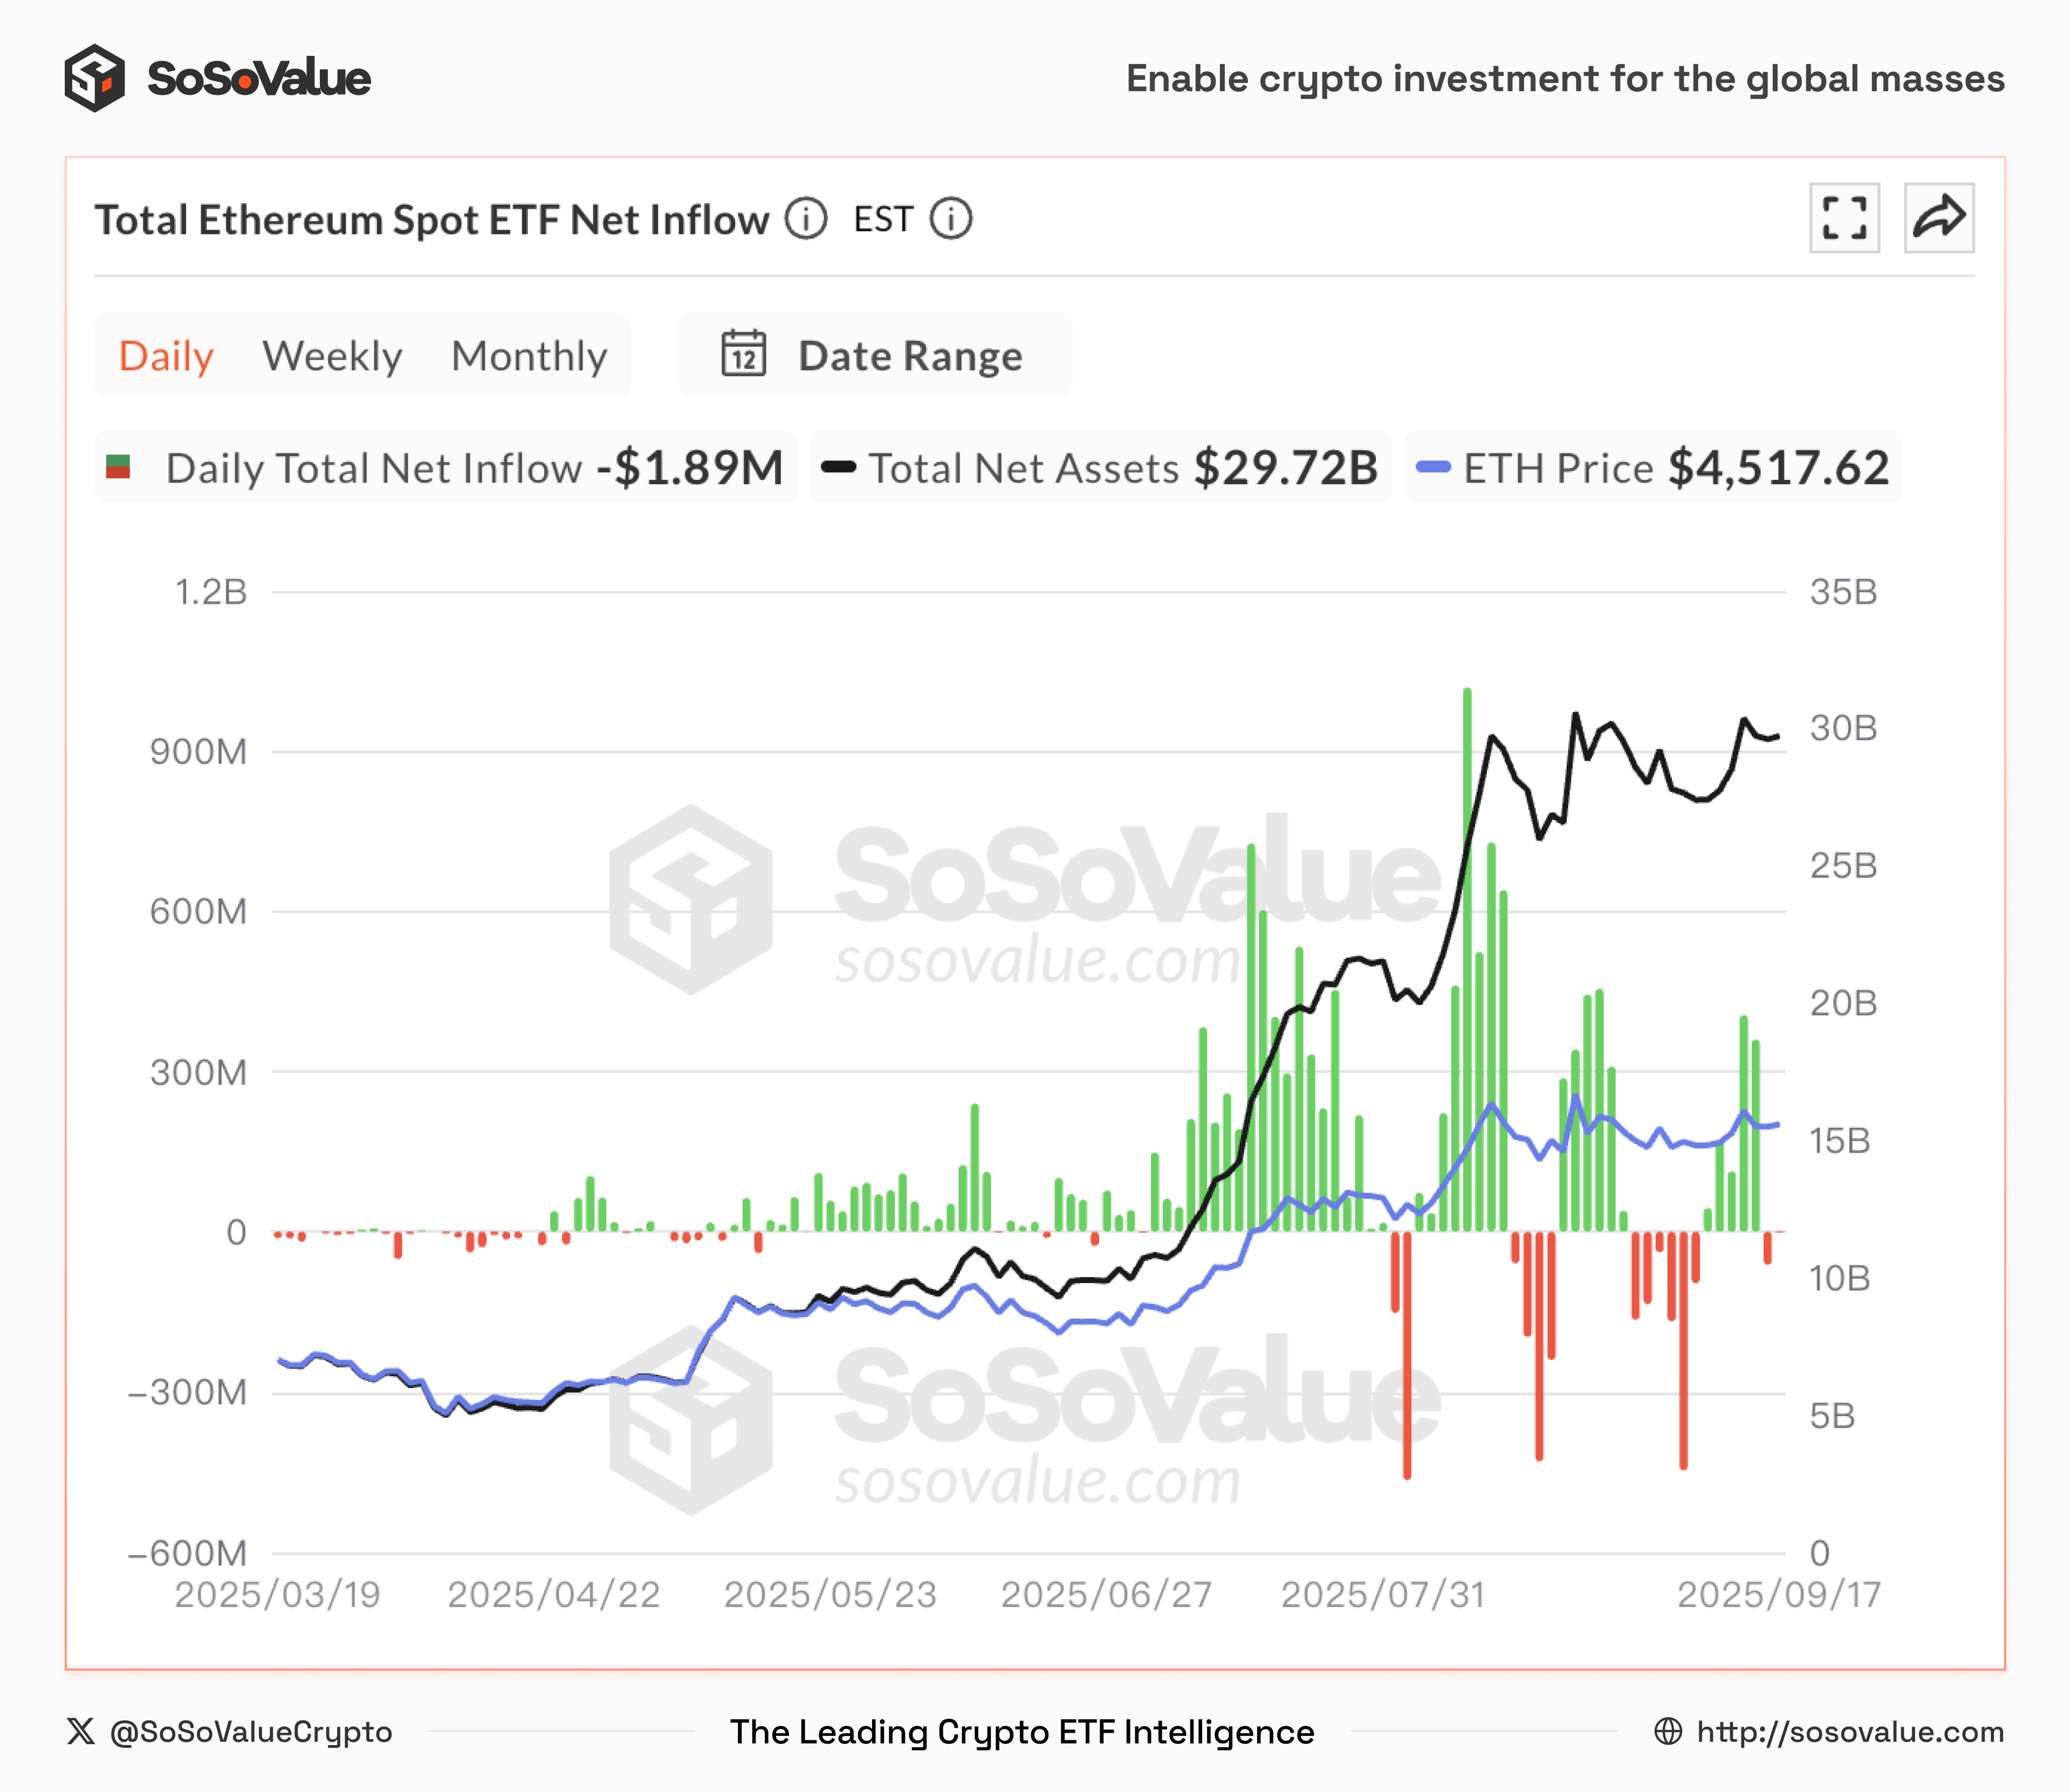Viewport: 2071px width, 1792px height.
Task: Switch to the Weekly tab
Action: click(x=332, y=356)
